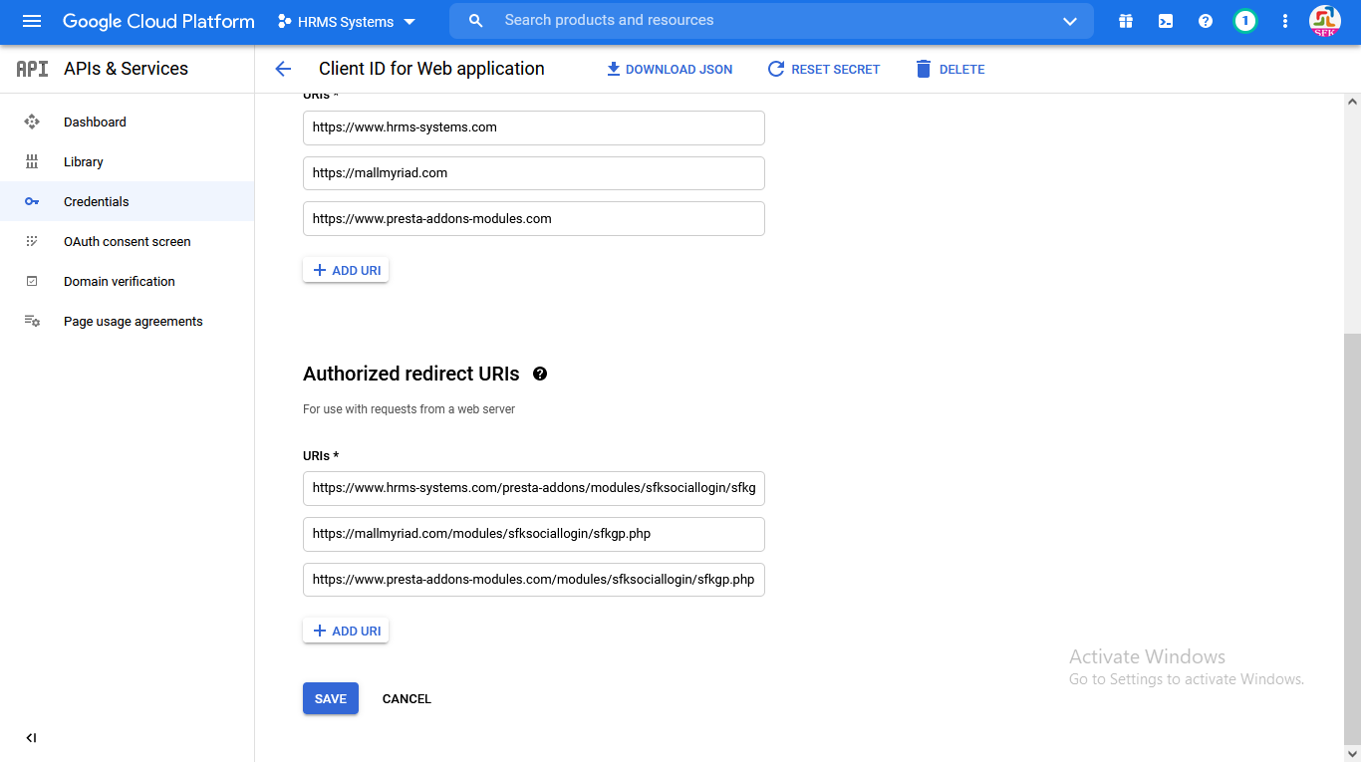Click the Page usage agreements icon
The image size is (1361, 762).
32,321
